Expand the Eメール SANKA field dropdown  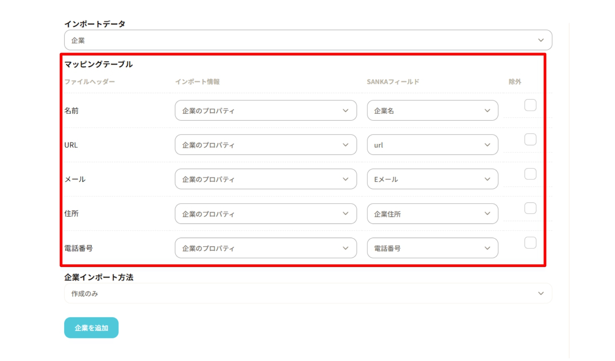pyautogui.click(x=432, y=179)
